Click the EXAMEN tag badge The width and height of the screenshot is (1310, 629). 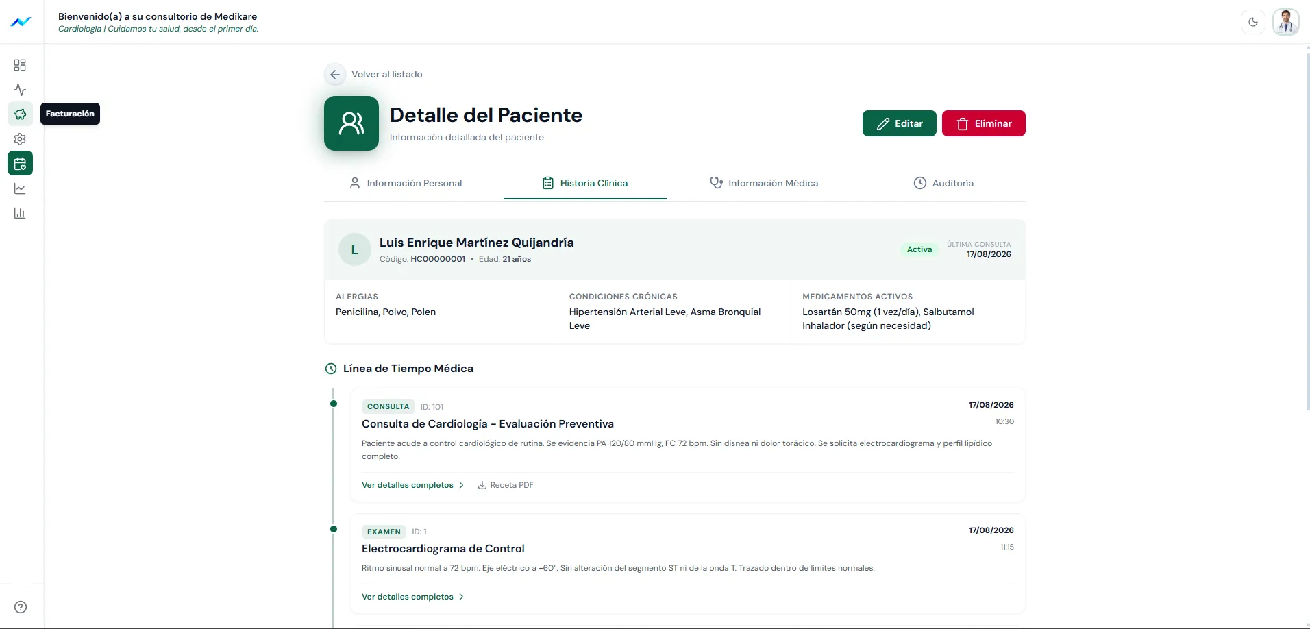(x=384, y=532)
